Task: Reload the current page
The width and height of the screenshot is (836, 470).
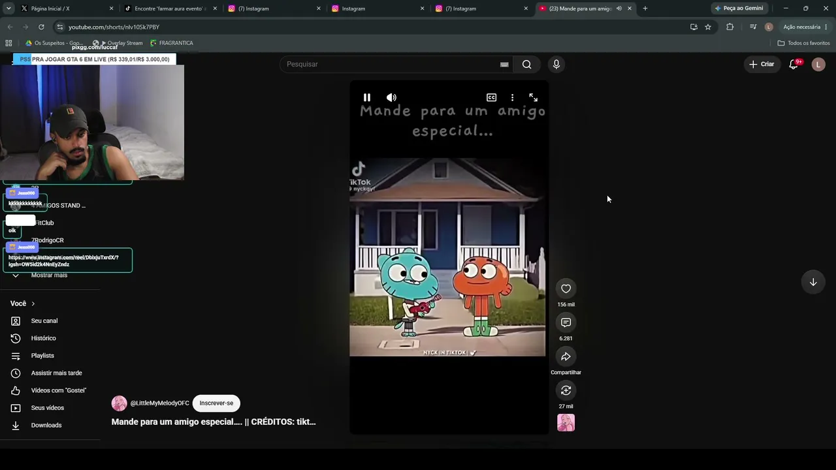Action: click(41, 27)
